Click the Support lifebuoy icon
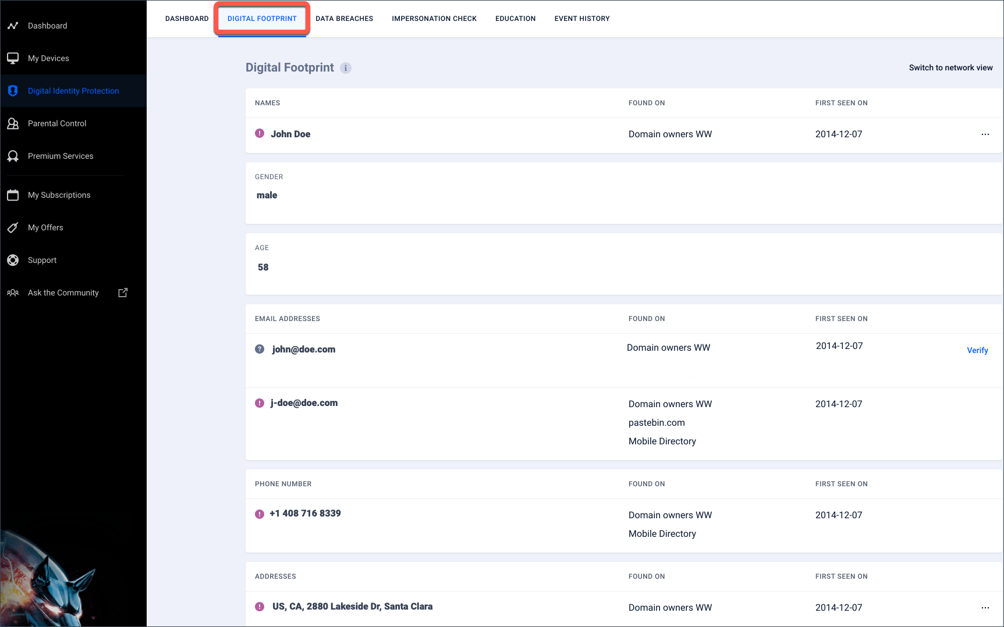 coord(13,260)
